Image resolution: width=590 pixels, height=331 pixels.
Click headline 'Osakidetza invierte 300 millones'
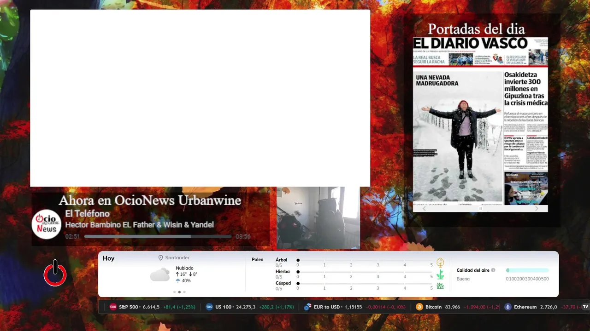(x=525, y=89)
